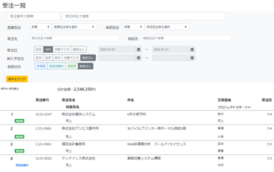
Task: Open 営業担当者を選択 dropdown
Action: click(x=74, y=27)
